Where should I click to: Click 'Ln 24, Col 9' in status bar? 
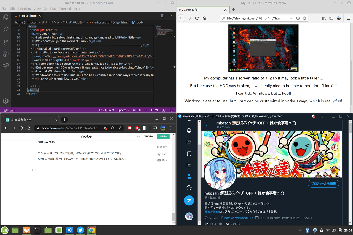click(106, 110)
